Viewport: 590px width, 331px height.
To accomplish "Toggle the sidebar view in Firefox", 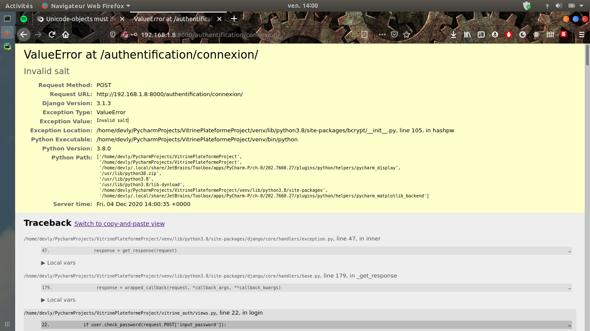I will [481, 34].
